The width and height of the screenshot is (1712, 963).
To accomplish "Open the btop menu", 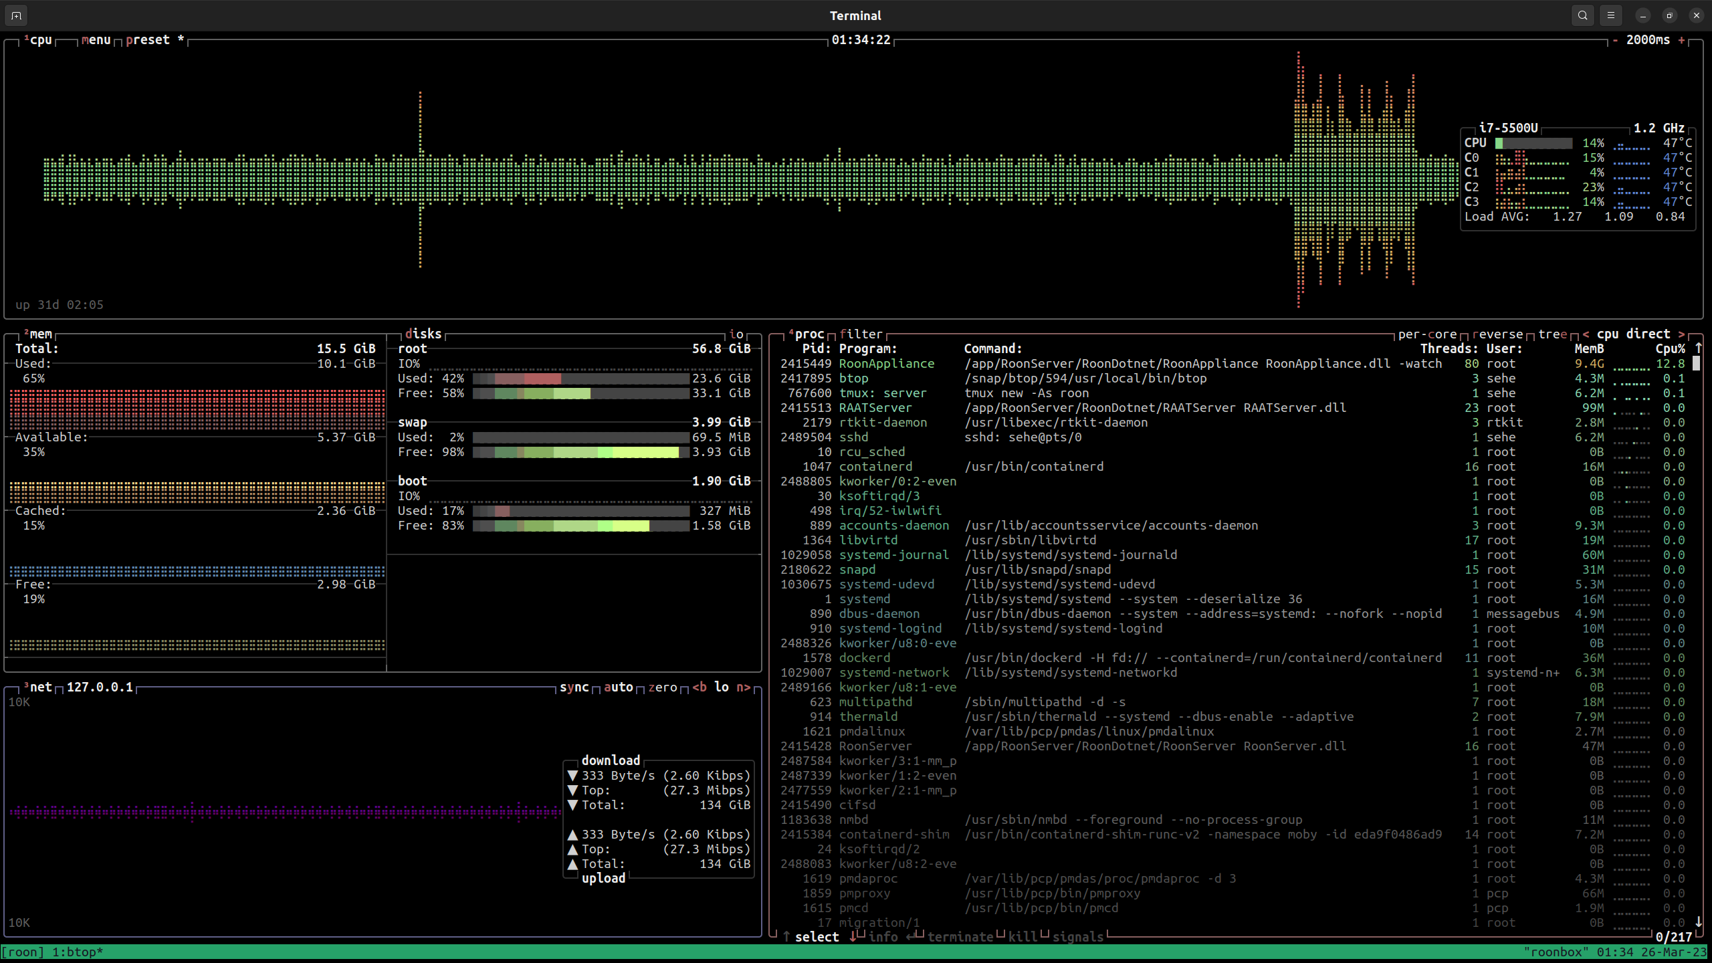I will (96, 40).
